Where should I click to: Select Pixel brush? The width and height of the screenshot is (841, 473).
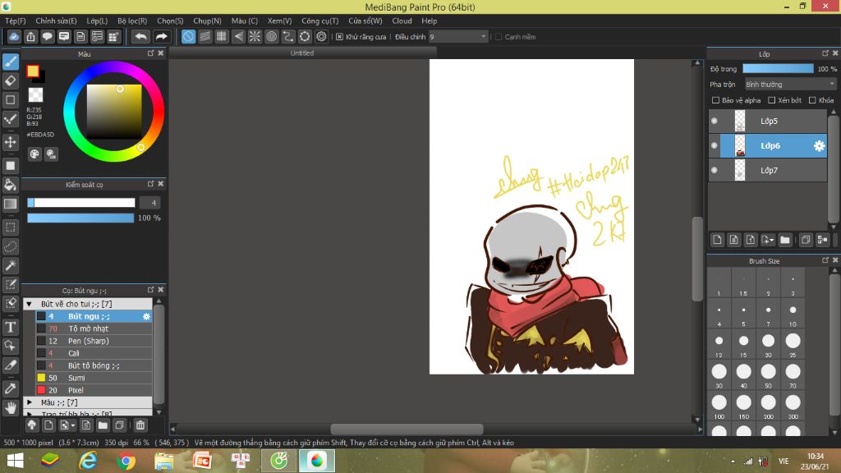pyautogui.click(x=94, y=390)
